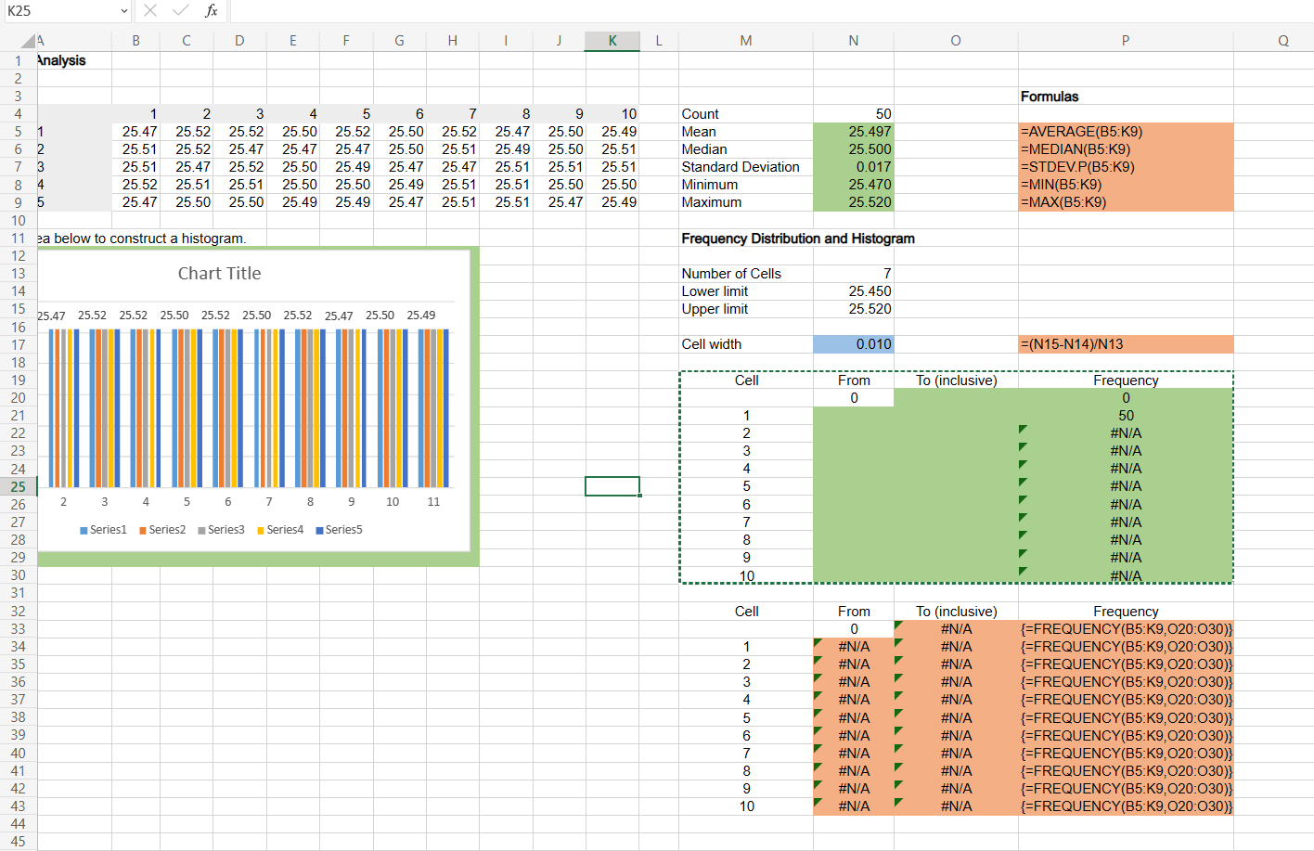Image resolution: width=1314 pixels, height=851 pixels.
Task: Click the Select All triangle above the row headers
Action: point(27,40)
